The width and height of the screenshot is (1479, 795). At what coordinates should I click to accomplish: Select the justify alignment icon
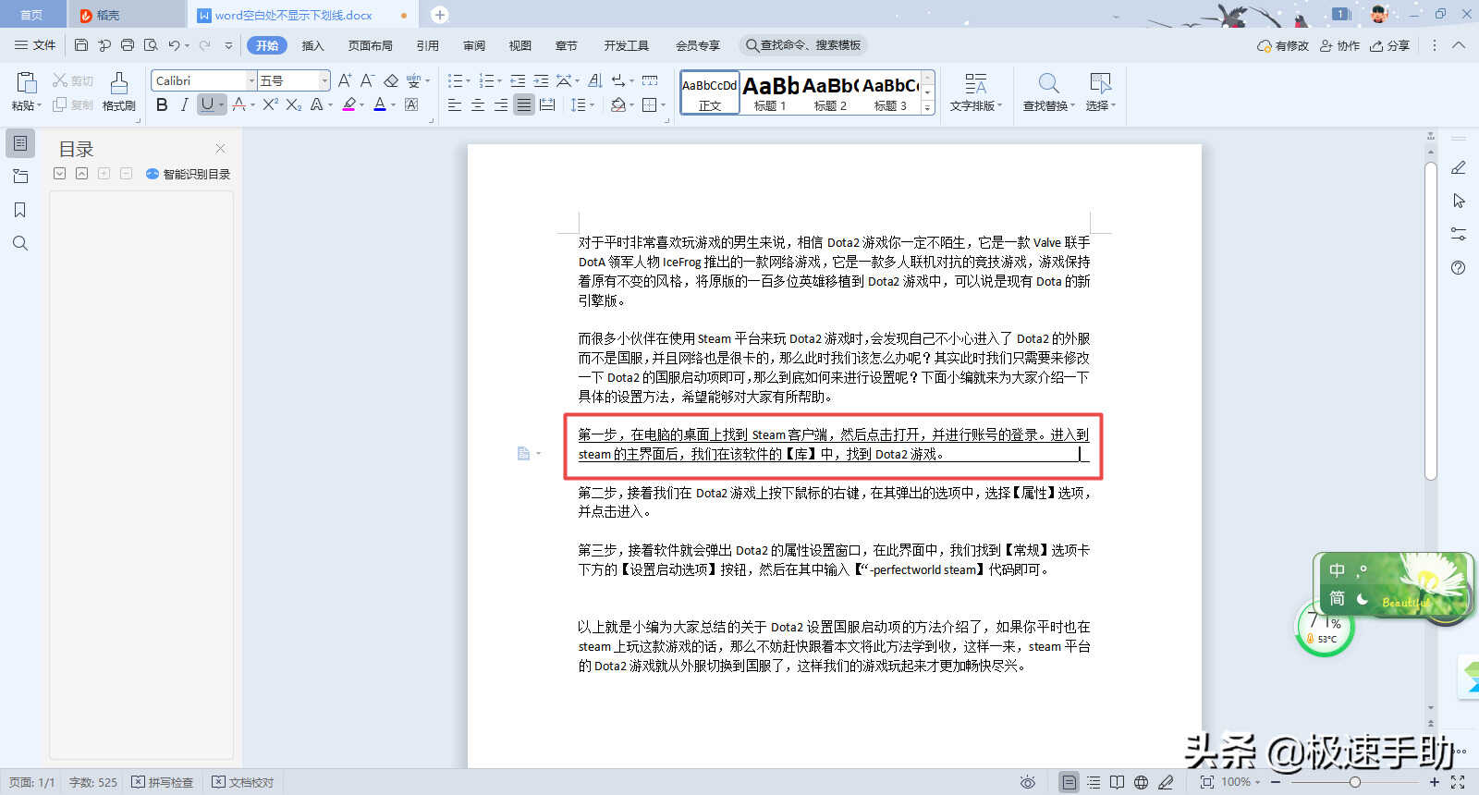[524, 105]
